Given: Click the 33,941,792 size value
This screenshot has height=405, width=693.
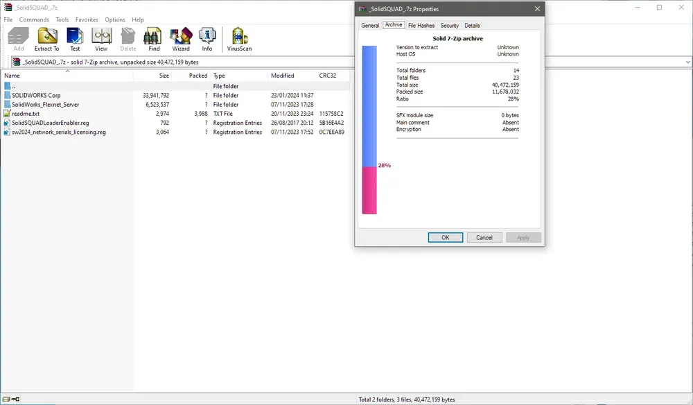Looking at the screenshot, I should (155, 95).
